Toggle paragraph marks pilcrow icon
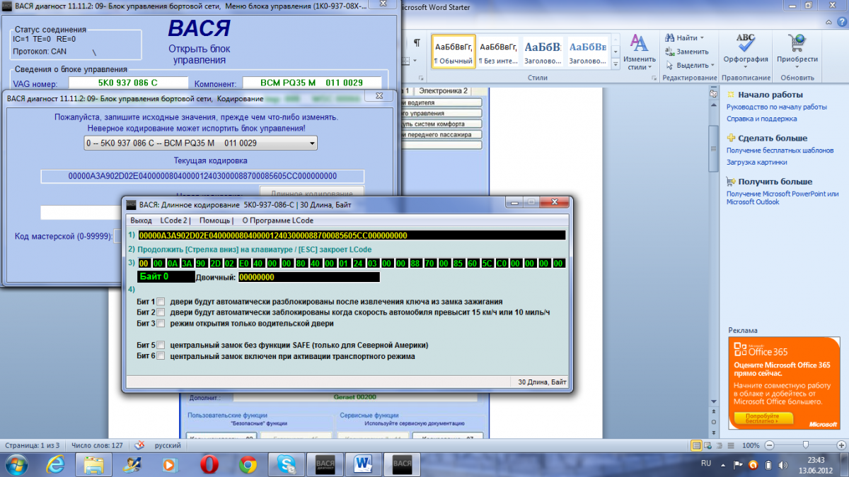Image resolution: width=849 pixels, height=477 pixels. tap(417, 43)
